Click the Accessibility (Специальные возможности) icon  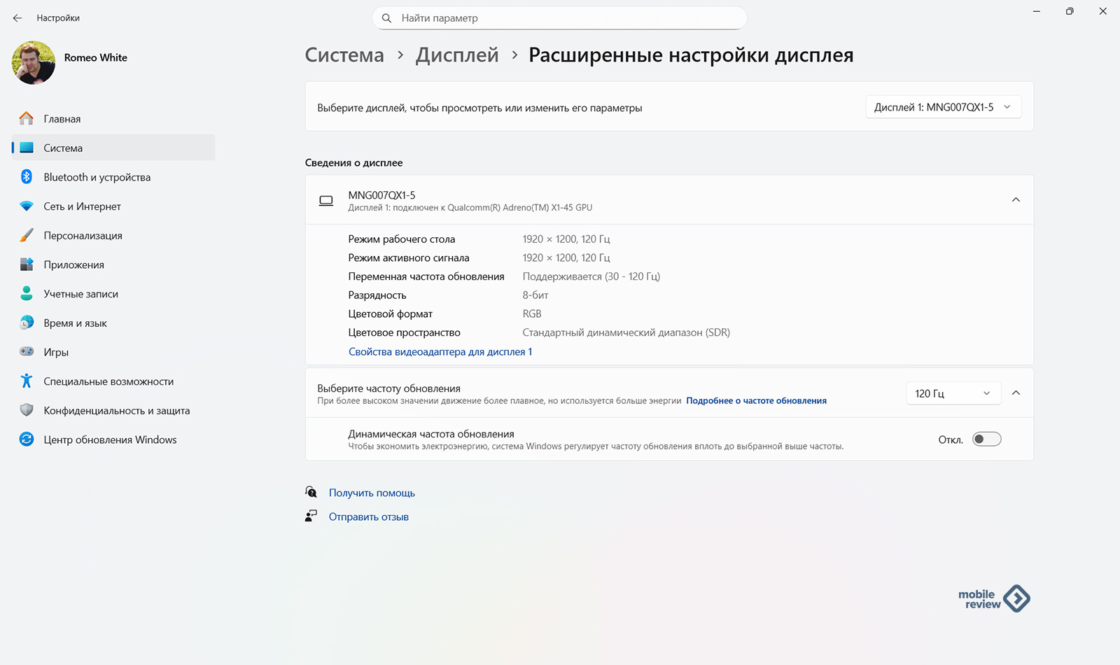click(x=27, y=381)
